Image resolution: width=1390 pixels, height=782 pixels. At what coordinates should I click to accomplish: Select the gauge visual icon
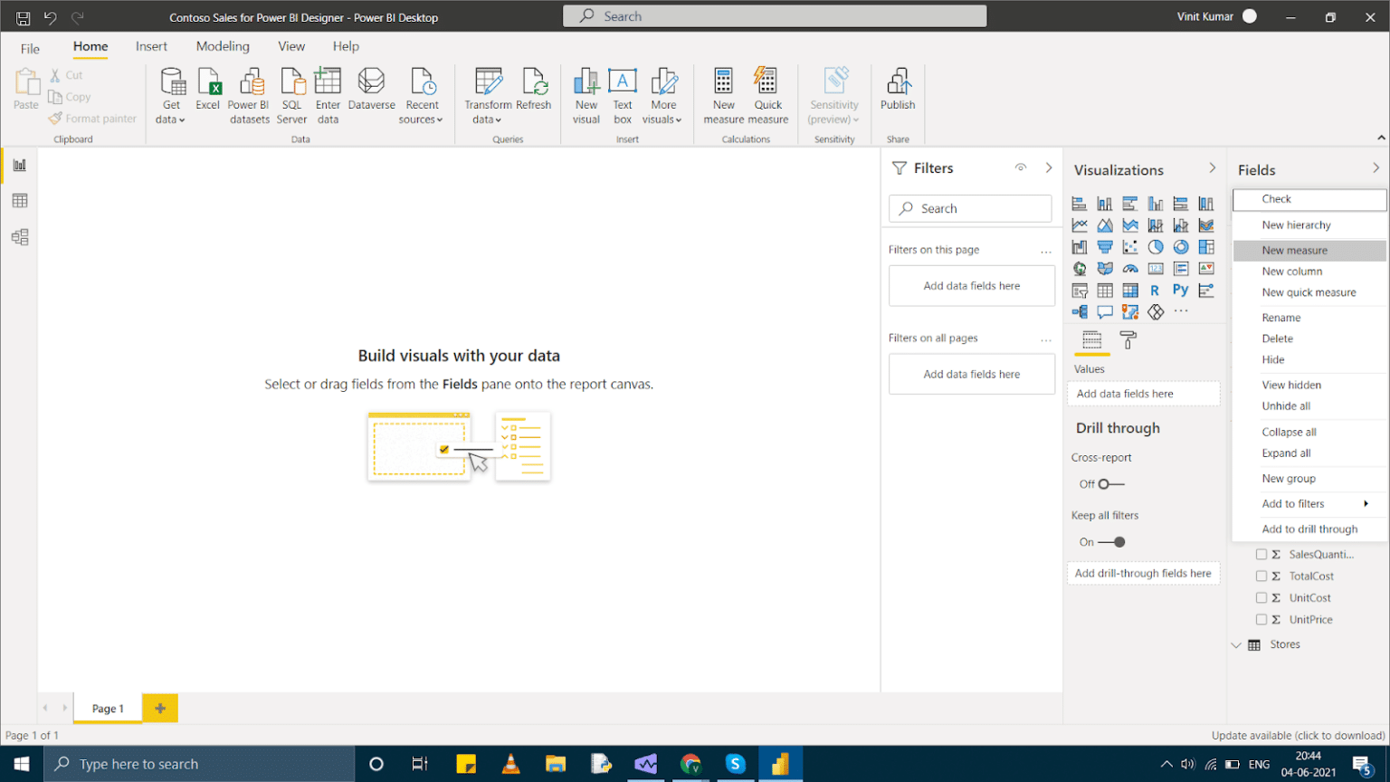click(x=1129, y=268)
